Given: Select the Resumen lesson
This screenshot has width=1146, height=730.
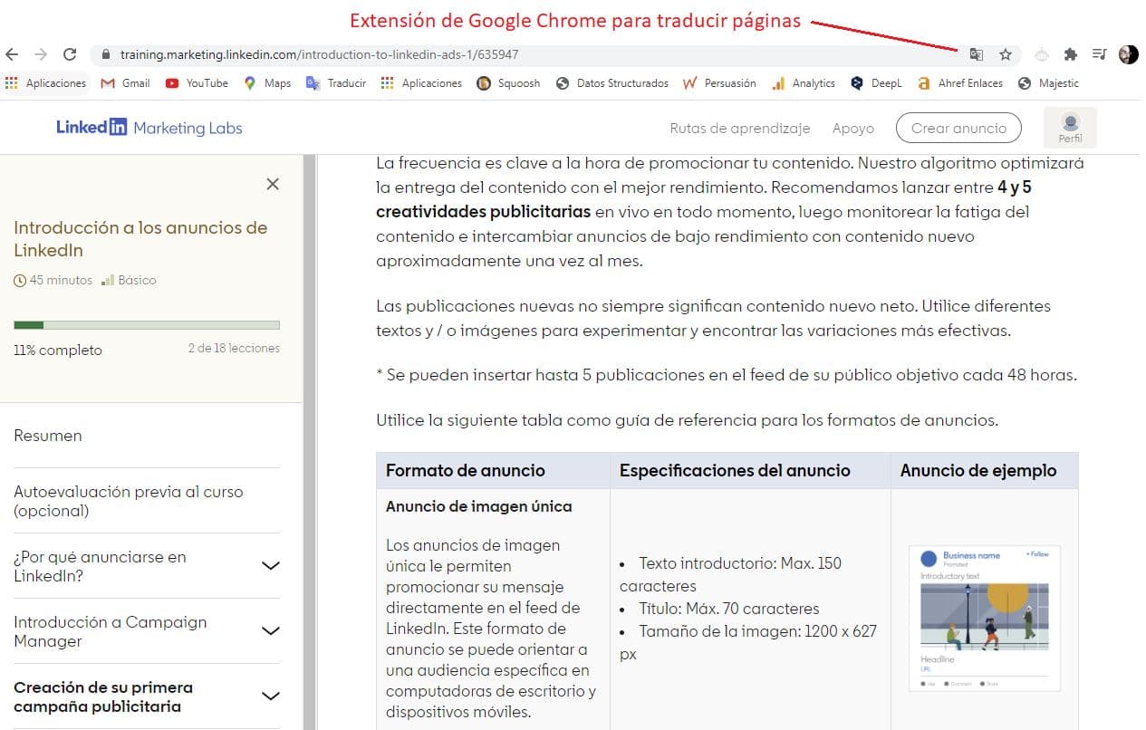Looking at the screenshot, I should (x=47, y=436).
